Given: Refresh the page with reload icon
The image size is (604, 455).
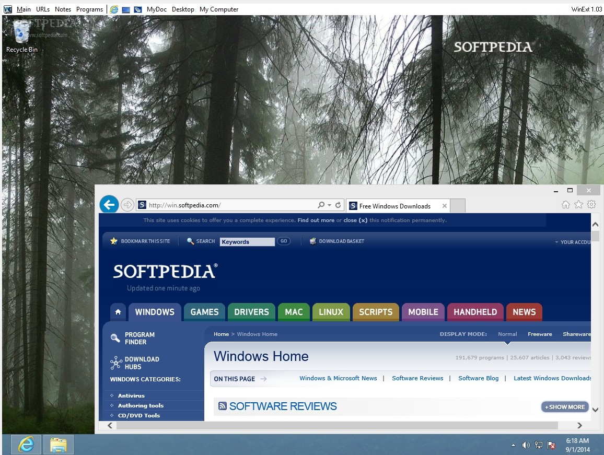Looking at the screenshot, I should coord(338,205).
